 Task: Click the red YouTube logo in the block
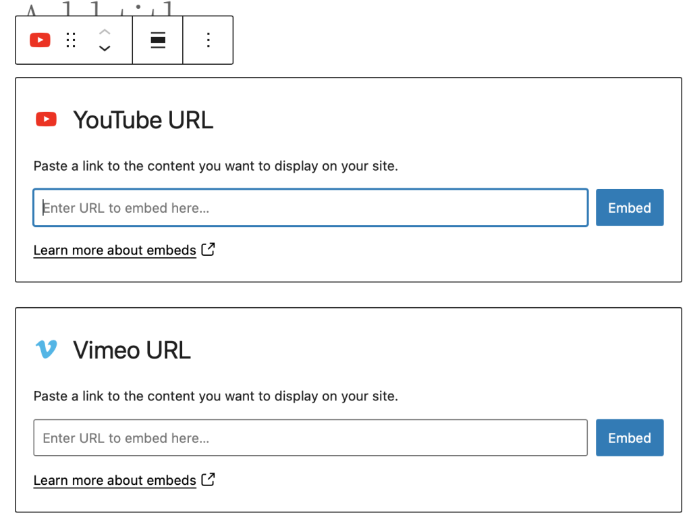[x=45, y=119]
